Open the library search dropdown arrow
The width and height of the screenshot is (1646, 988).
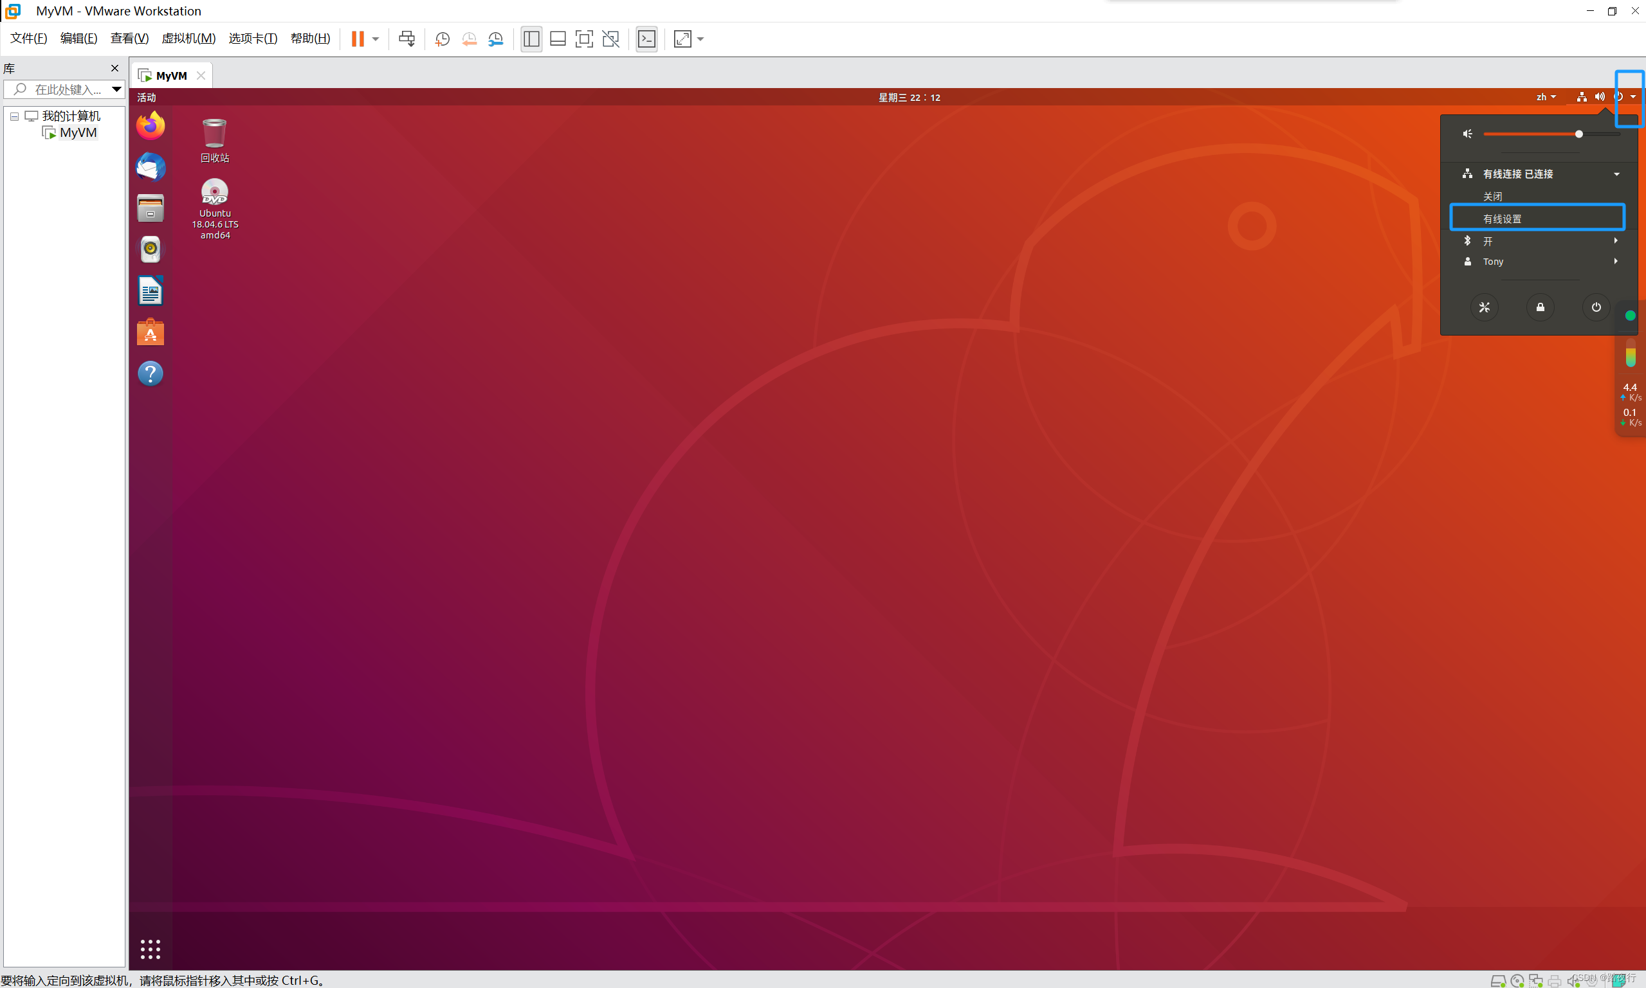coord(116,89)
